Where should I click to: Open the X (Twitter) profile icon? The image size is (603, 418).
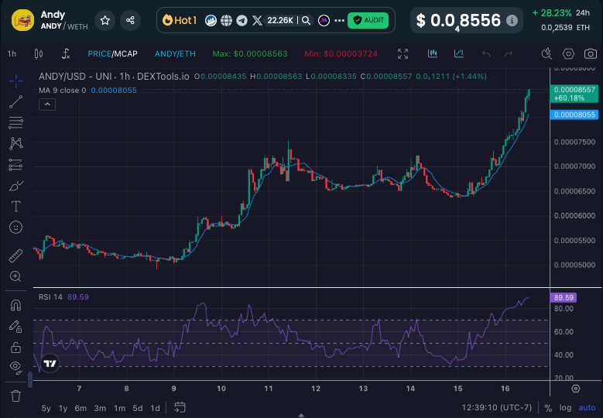[257, 20]
